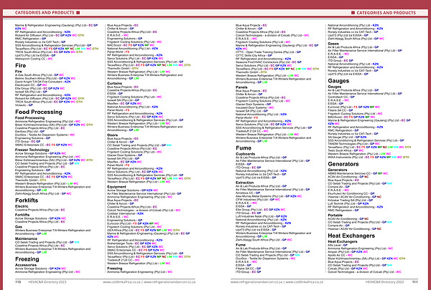Select the large 'Fume' category heading
Screen dimensions: 431x290
[244, 148]
